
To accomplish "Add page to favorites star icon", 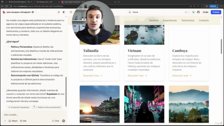I will (202, 6).
